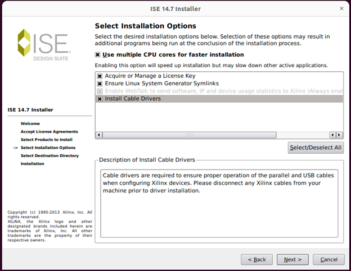This screenshot has width=351, height=271.
Task: Click Select Products to Install step
Action: pos(47,140)
